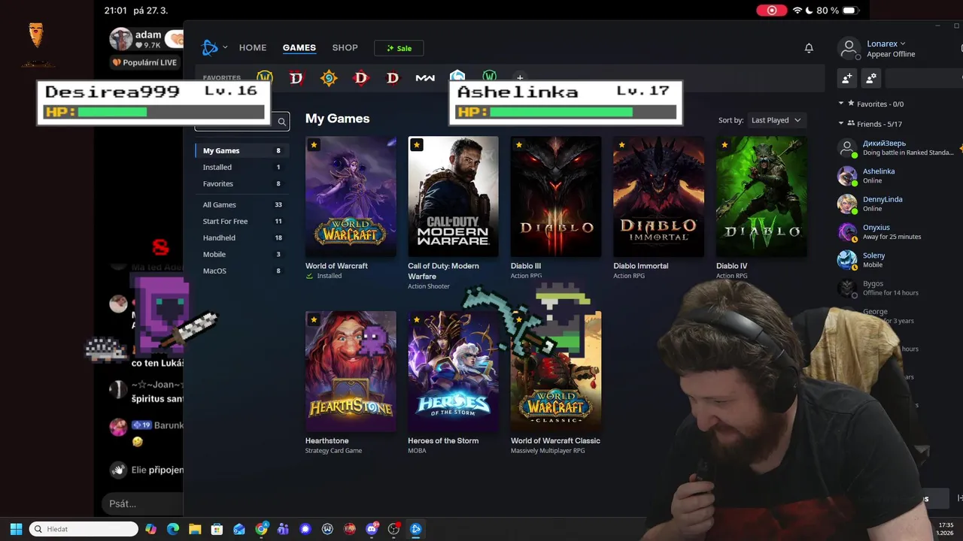Click the Hledat taskbar search box
Screen dimensions: 963x541
(84, 529)
